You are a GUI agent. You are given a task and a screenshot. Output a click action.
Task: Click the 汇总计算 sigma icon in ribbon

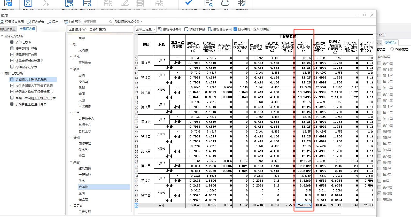pyautogui.click(x=28, y=4)
